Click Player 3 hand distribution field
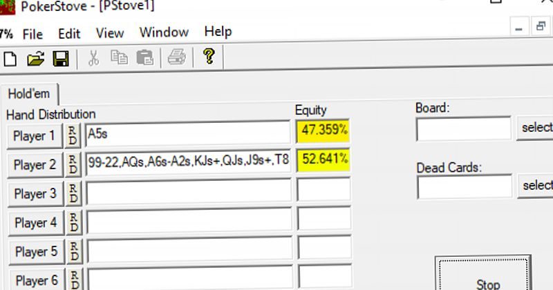Screen dimensions: 553x290 point(189,191)
